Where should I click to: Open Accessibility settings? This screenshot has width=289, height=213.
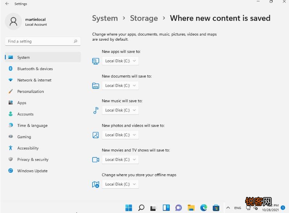(43, 148)
